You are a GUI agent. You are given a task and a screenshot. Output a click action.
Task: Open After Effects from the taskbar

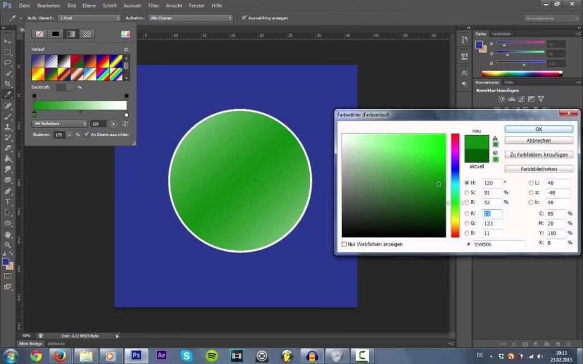(162, 355)
